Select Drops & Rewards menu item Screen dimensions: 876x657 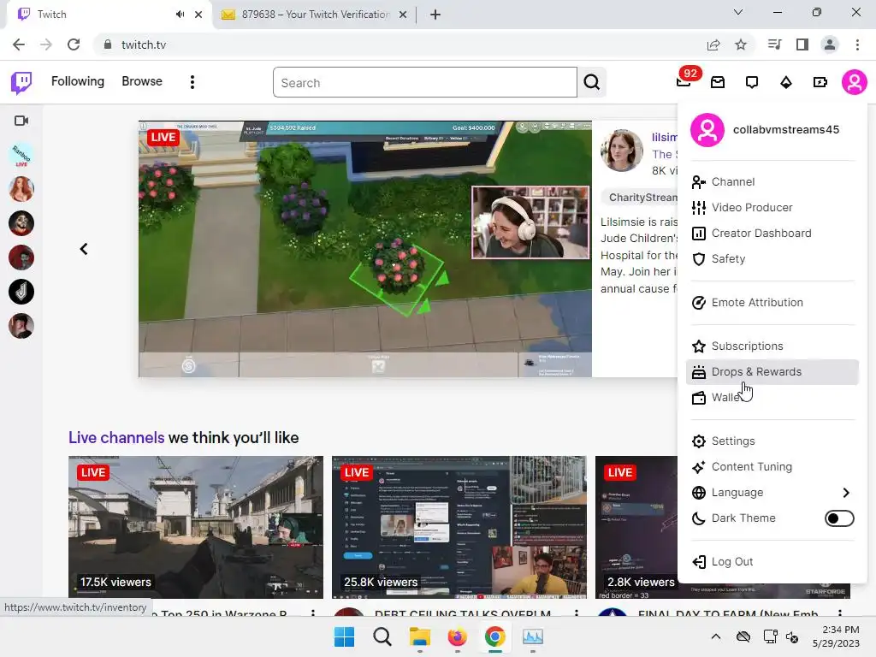pyautogui.click(x=772, y=371)
